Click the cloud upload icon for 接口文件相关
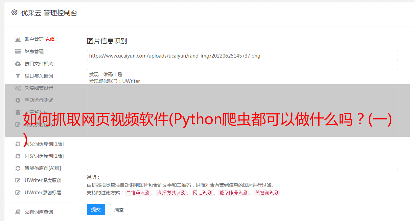 point(18,64)
